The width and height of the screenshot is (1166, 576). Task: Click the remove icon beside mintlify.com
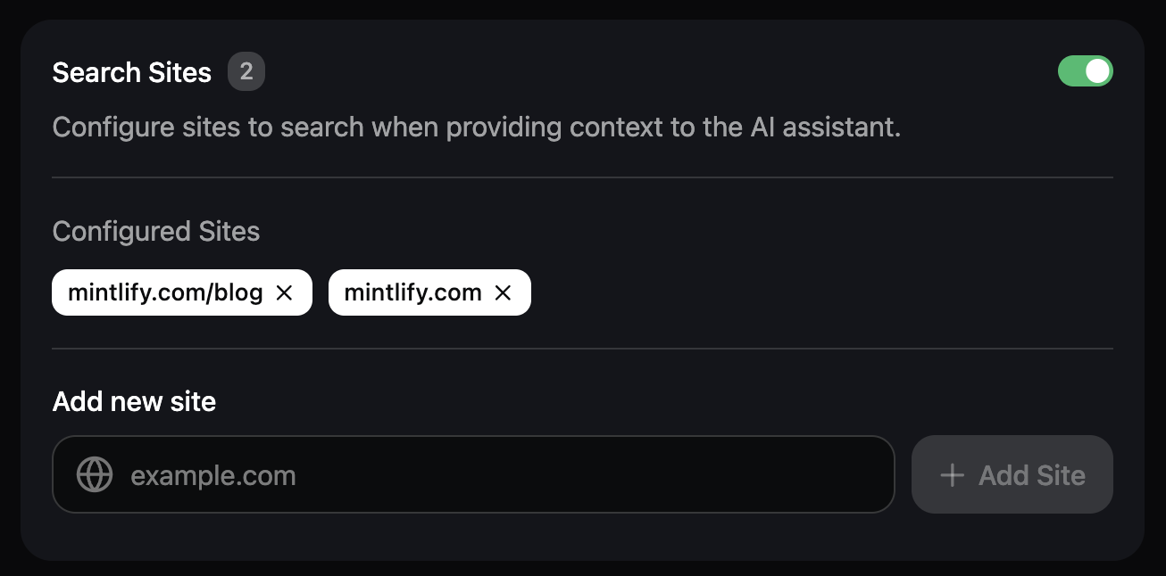coord(503,292)
